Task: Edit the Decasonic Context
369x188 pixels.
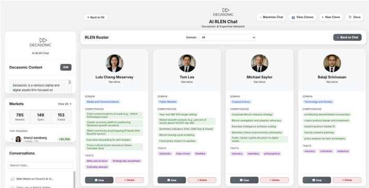Action: (x=66, y=67)
